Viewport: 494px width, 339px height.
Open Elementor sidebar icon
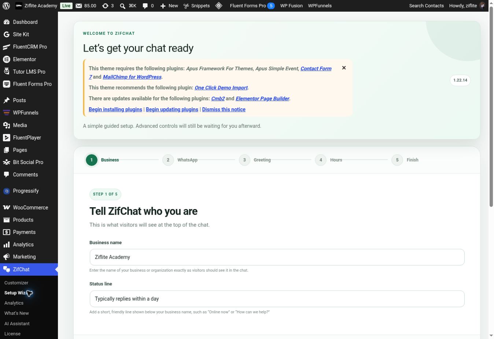click(6, 59)
